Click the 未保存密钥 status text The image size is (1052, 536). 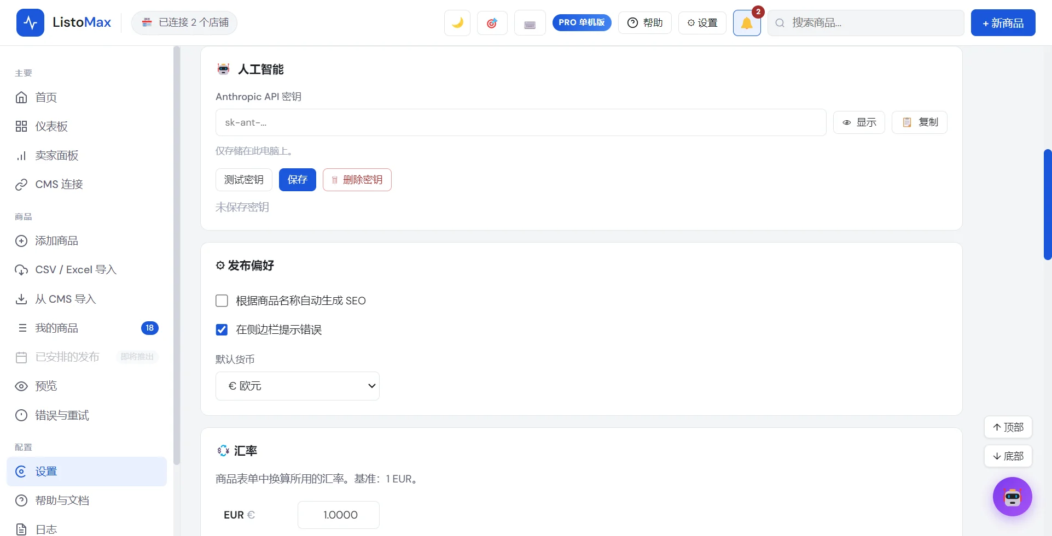click(242, 207)
